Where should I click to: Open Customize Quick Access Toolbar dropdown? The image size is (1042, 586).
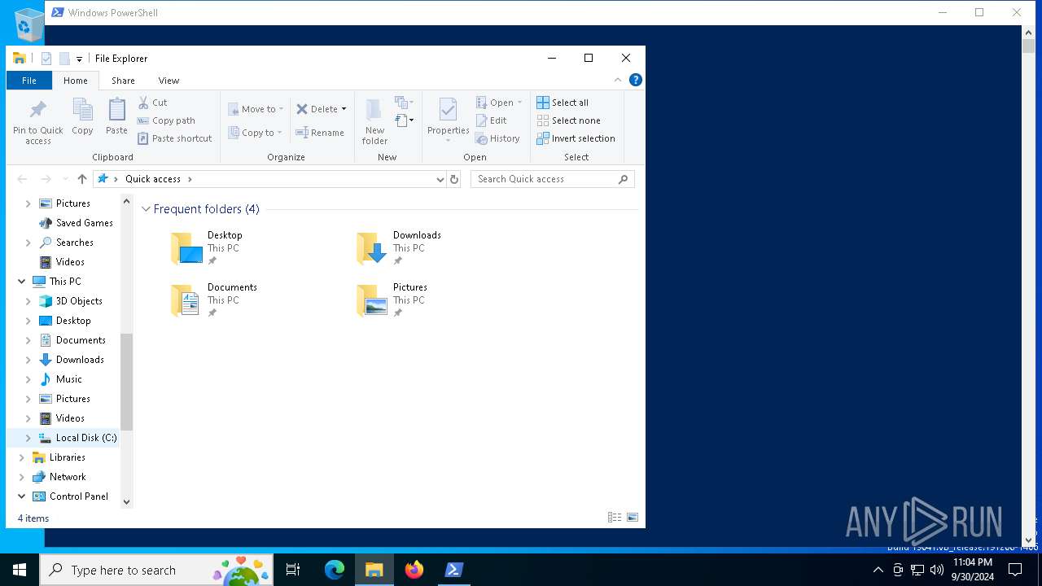click(x=79, y=59)
